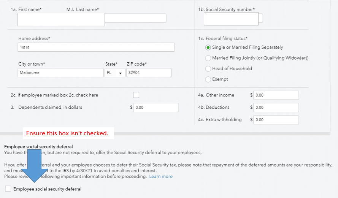Check the box 2c checkbox
338x198 pixels.
tap(136, 95)
